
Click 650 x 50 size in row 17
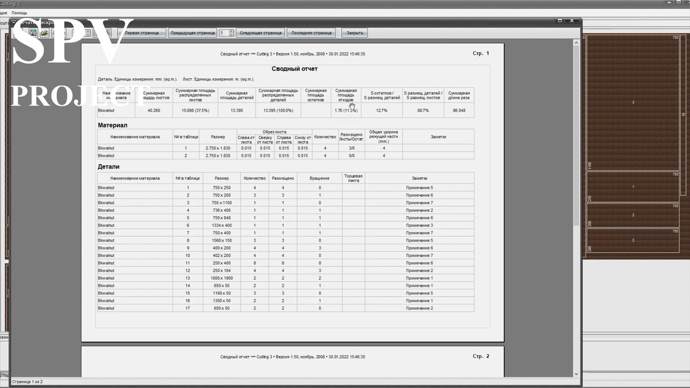click(221, 308)
